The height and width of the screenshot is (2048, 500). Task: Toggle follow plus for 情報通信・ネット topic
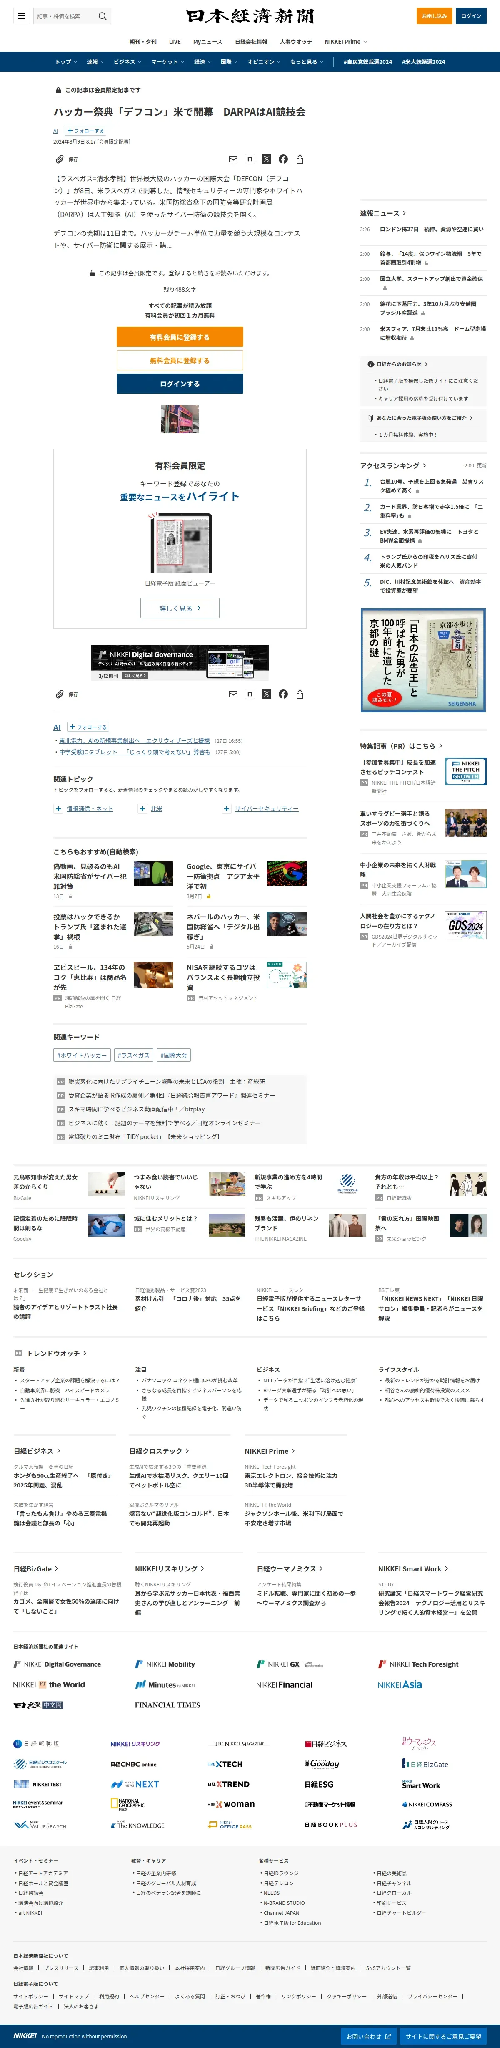(58, 808)
